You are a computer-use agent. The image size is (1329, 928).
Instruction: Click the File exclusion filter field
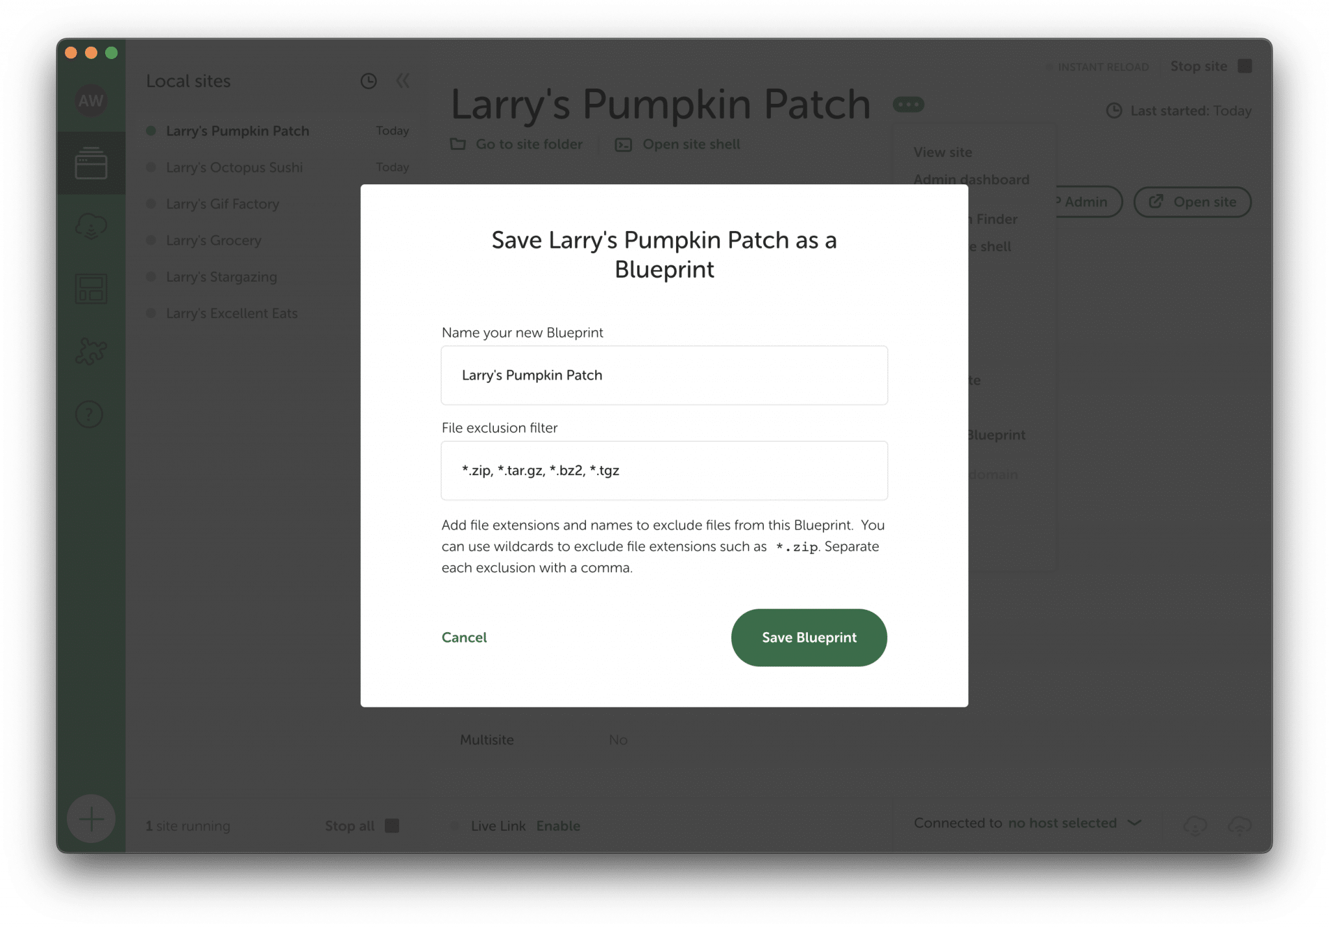tap(664, 470)
